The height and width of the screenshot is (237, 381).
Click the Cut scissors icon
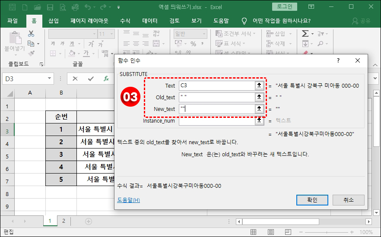pyautogui.click(x=31, y=34)
